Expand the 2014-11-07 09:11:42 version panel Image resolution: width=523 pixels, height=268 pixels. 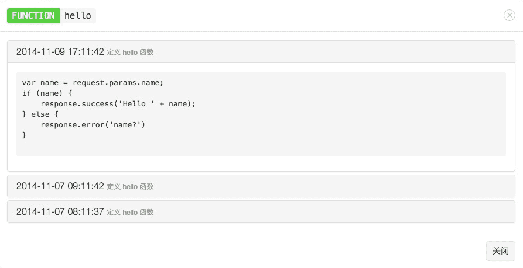[60, 186]
